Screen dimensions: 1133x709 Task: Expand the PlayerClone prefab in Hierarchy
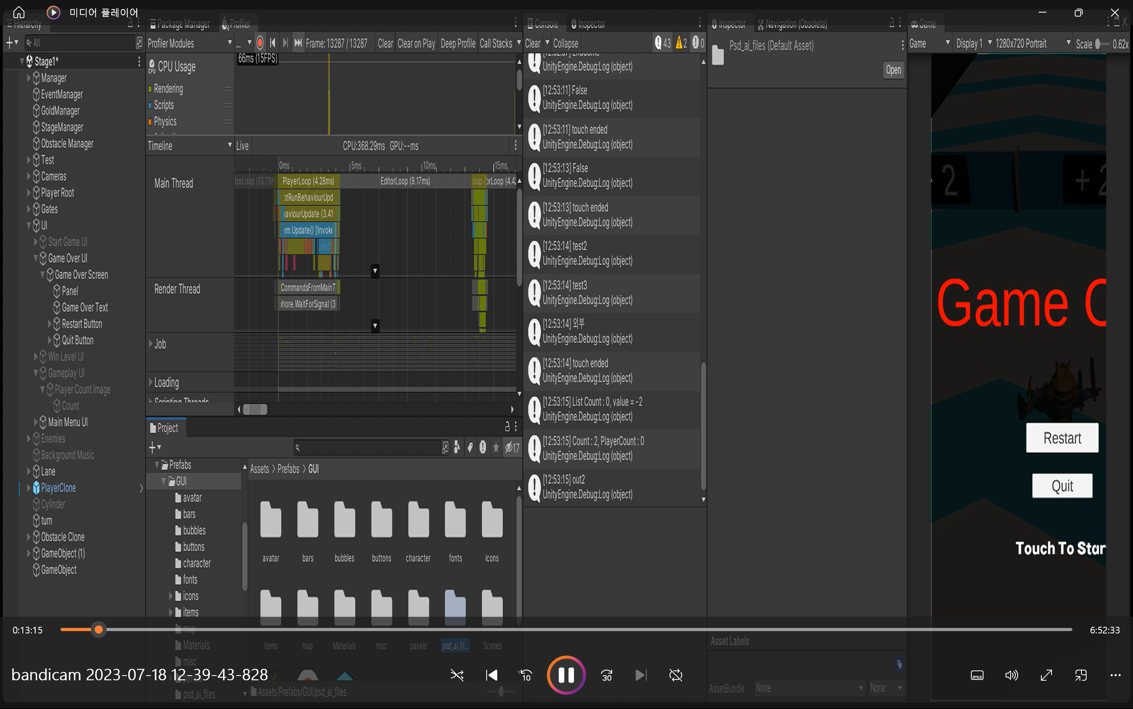click(29, 488)
